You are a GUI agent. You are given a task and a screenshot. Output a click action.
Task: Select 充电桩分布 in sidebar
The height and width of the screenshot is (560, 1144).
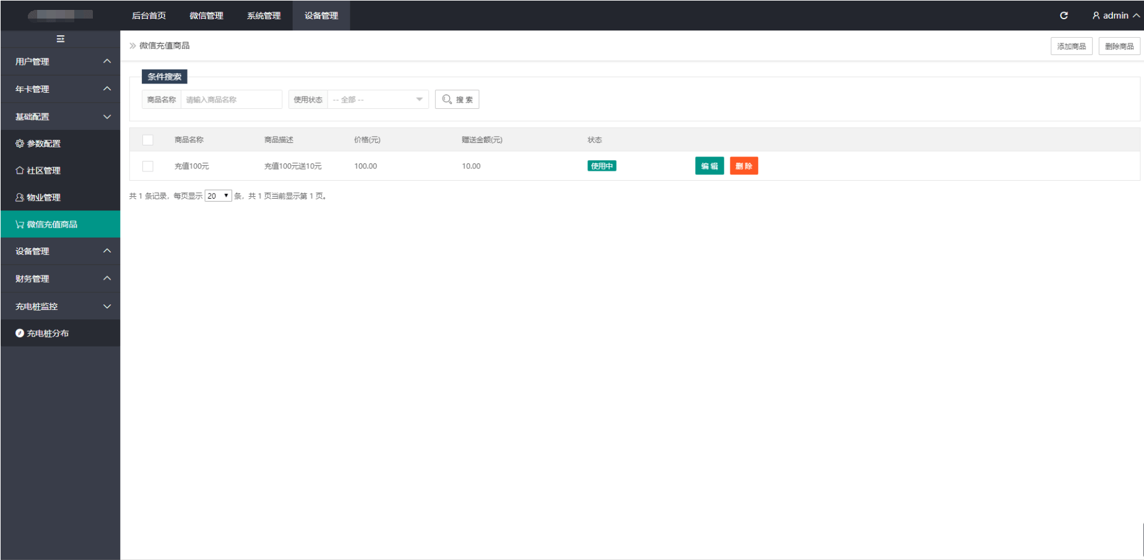coord(60,333)
